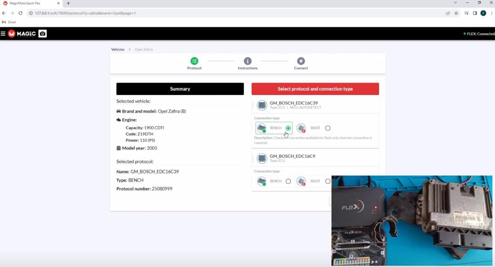
Task: Switch to the MagicMotorSport Flex browser tab
Action: pyautogui.click(x=31, y=3)
